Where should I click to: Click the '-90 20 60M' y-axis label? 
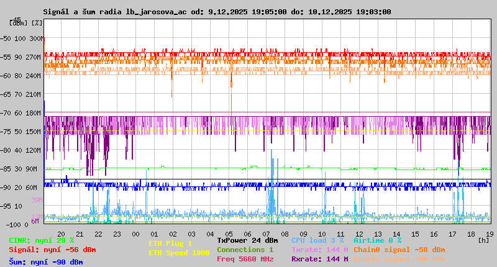coord(19,188)
